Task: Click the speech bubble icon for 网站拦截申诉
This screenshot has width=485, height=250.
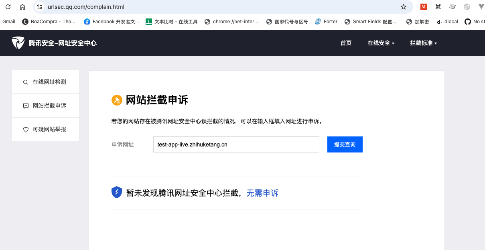Action: tap(26, 106)
